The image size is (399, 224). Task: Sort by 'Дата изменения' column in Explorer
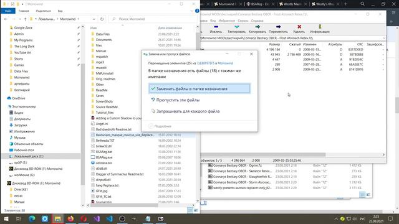(170, 28)
